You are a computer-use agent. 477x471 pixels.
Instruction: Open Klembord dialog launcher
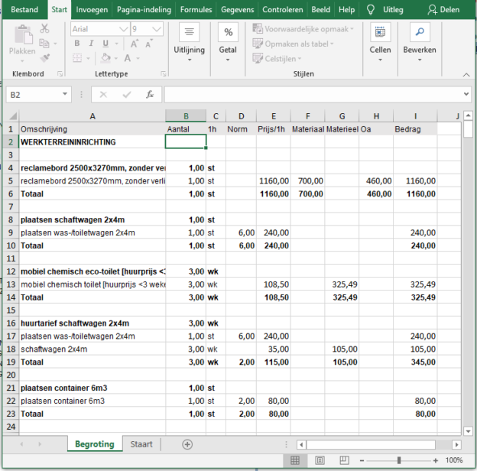click(x=60, y=73)
